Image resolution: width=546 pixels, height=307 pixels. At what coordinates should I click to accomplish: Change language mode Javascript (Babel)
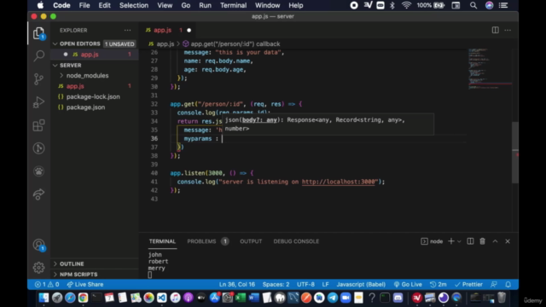(x=361, y=284)
